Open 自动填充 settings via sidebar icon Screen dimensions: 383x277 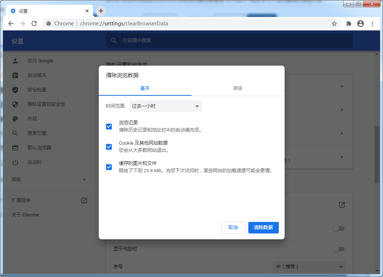pyautogui.click(x=15, y=75)
